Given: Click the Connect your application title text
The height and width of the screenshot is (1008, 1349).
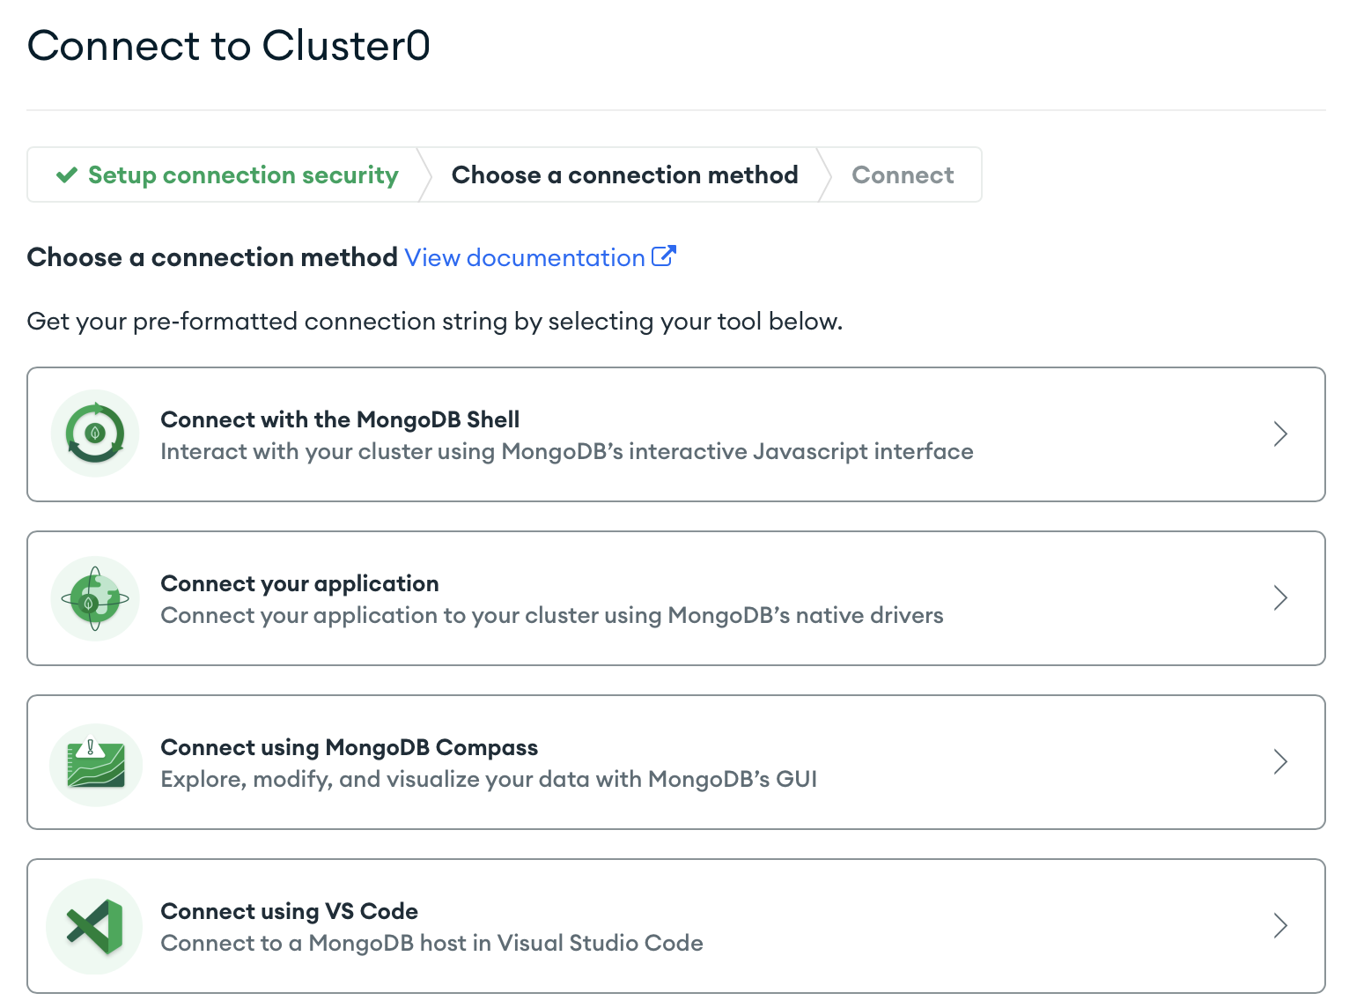Looking at the screenshot, I should tap(299, 582).
